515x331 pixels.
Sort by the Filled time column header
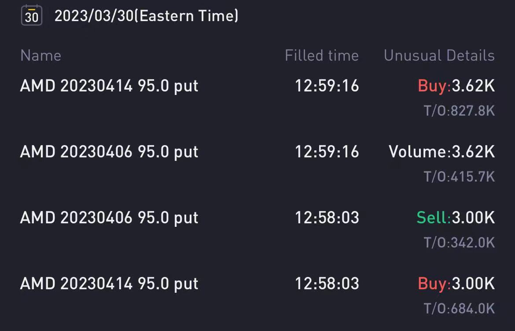(x=322, y=55)
